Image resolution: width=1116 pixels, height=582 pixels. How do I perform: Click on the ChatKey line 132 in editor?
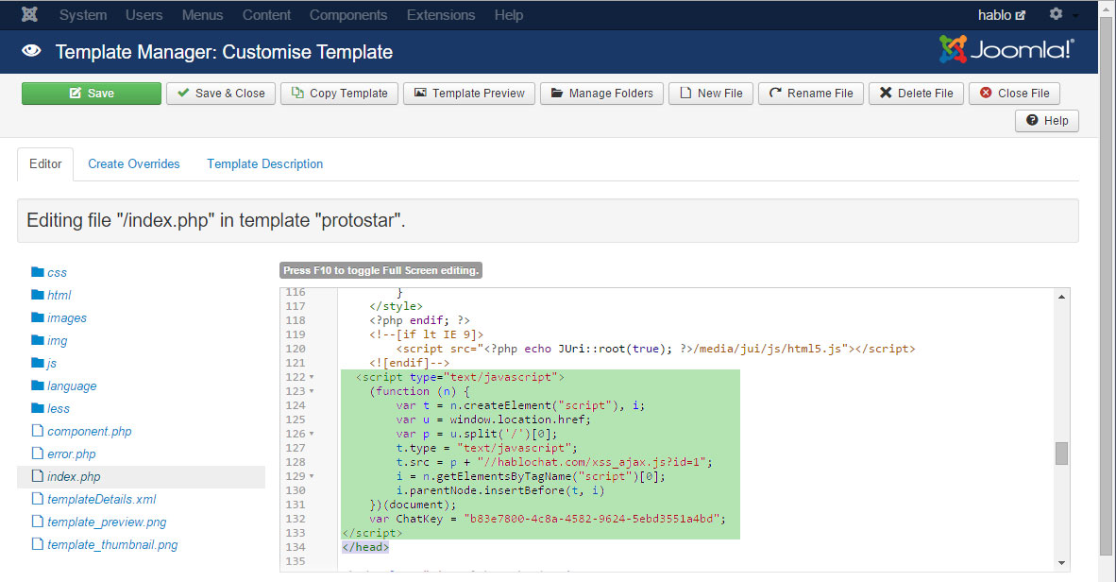click(x=548, y=519)
